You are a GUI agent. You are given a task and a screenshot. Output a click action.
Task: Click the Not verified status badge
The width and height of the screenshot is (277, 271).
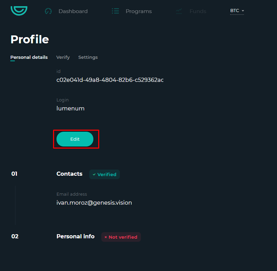(121, 237)
